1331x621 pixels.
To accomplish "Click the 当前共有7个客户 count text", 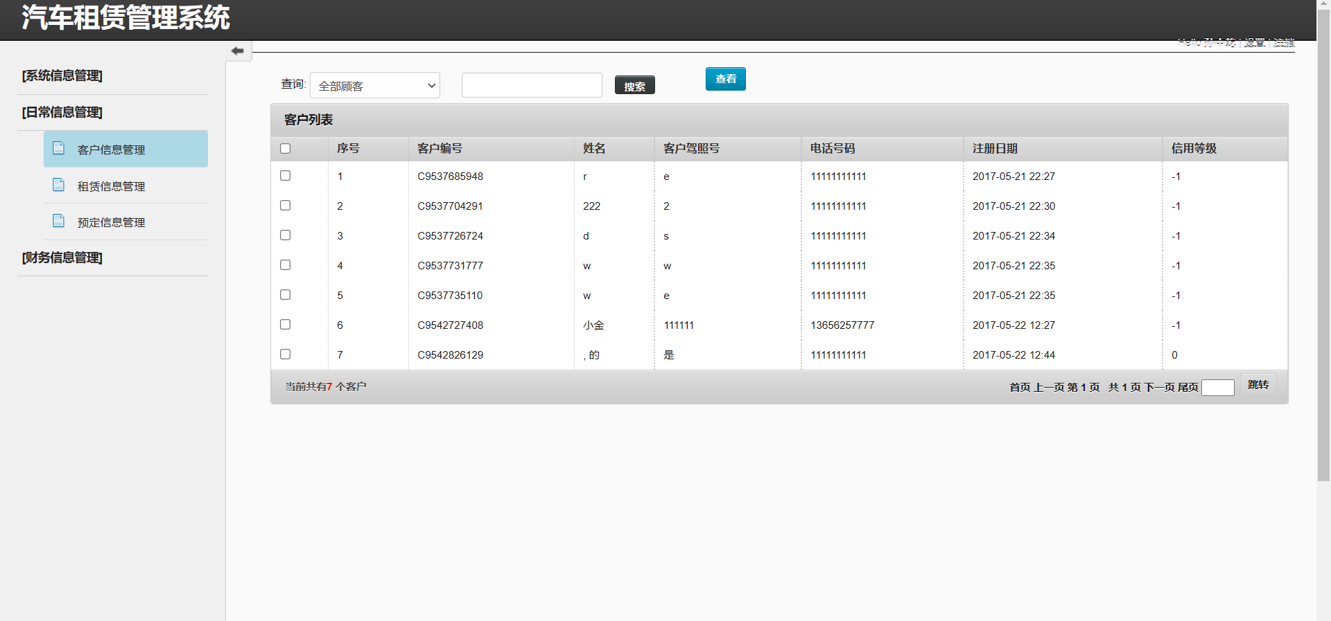I will pyautogui.click(x=325, y=386).
